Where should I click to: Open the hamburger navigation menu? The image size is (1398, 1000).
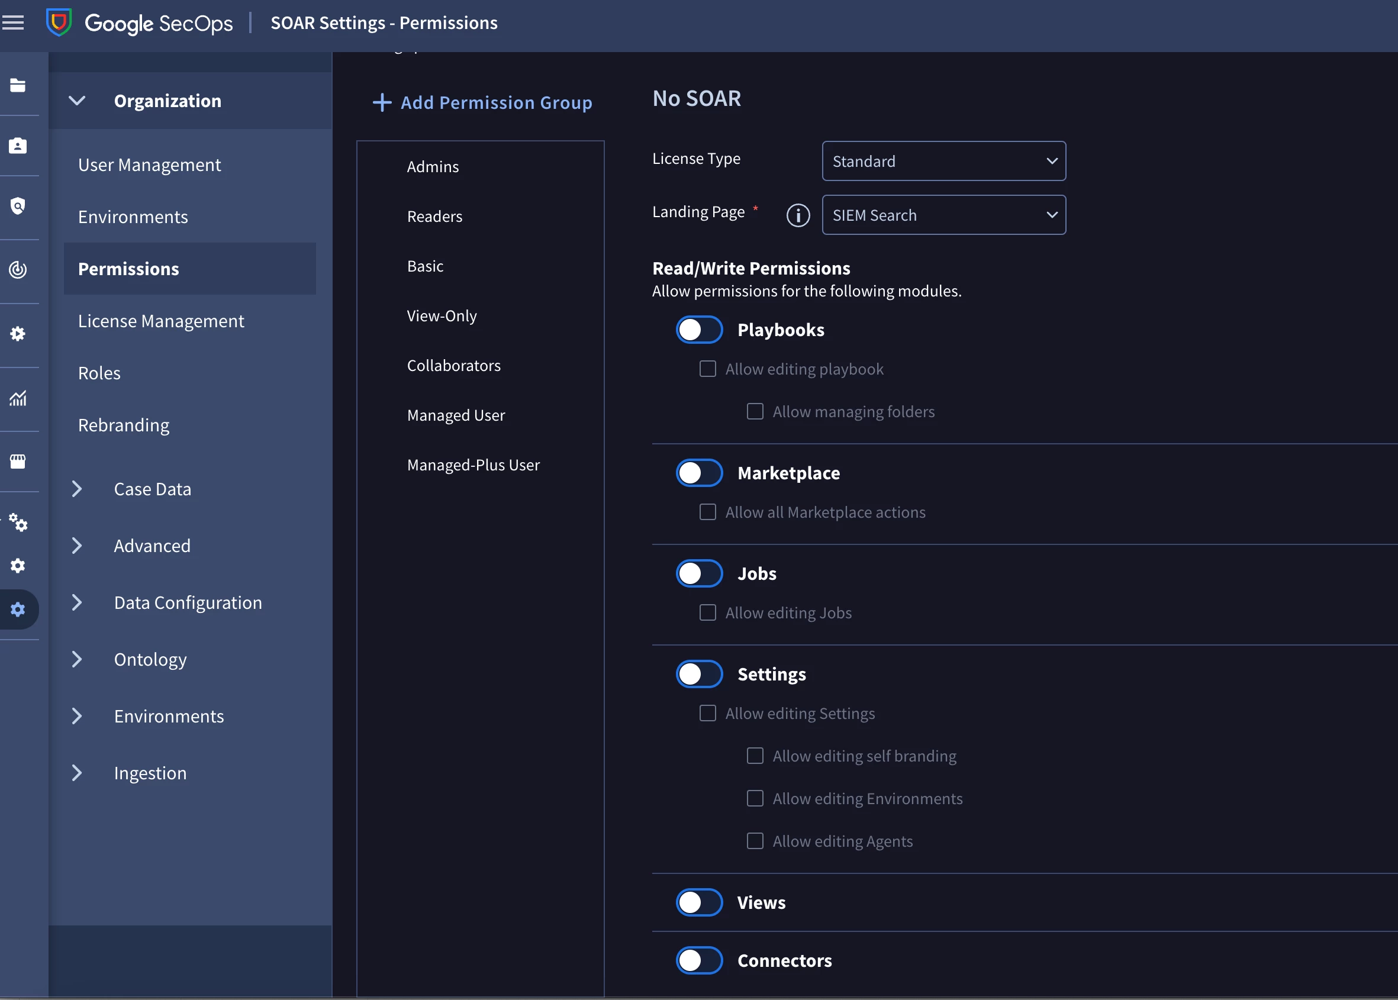click(13, 23)
